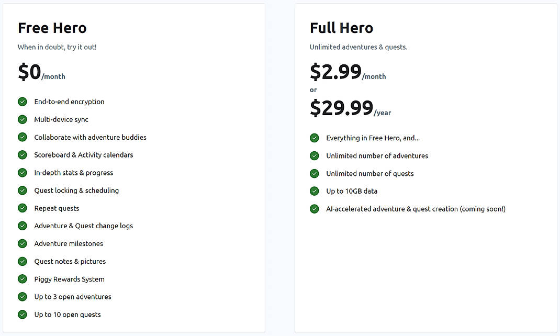Viewport: 560px width, 336px height.
Task: Click the checkmark beside Multi-device sync
Action: [x=22, y=119]
